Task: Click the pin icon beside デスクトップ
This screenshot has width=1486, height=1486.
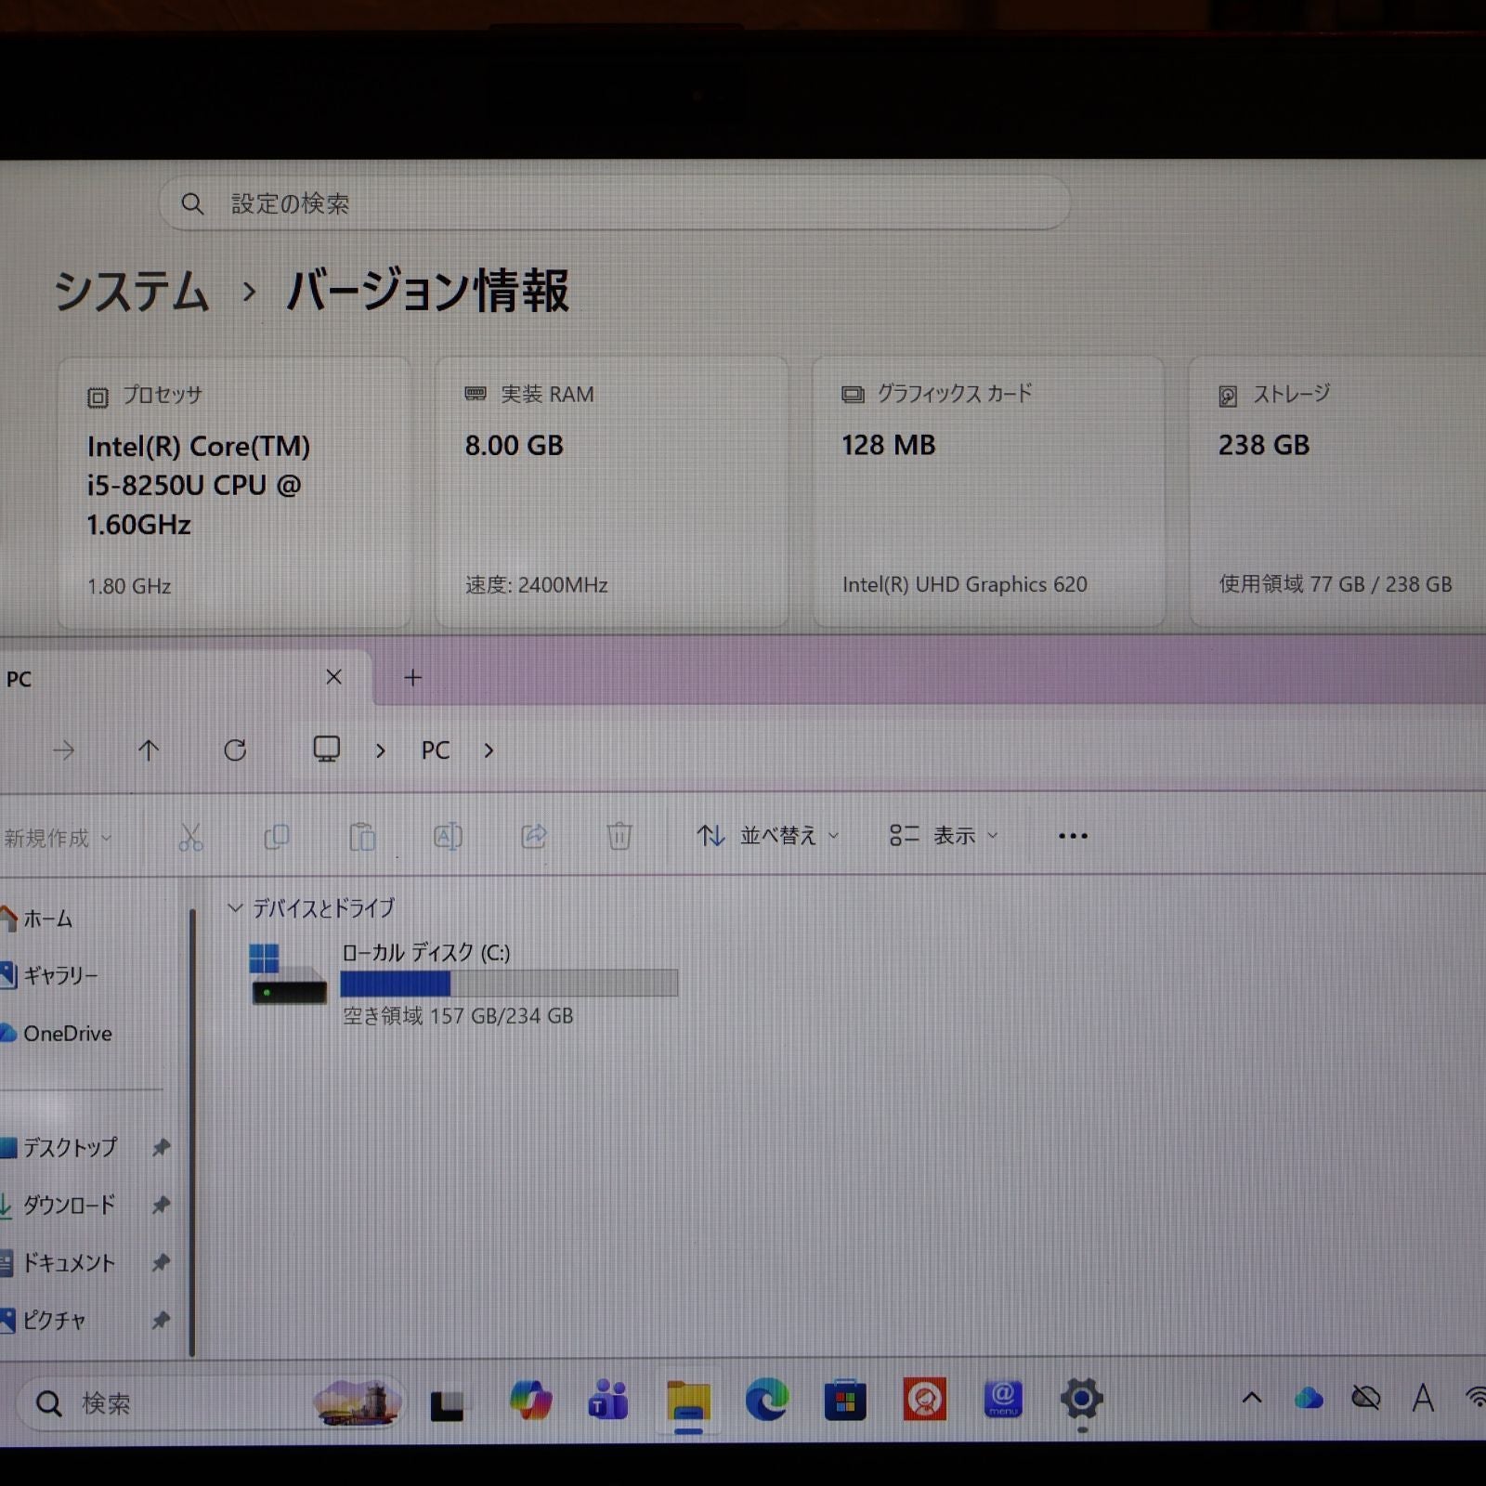Action: [x=161, y=1148]
